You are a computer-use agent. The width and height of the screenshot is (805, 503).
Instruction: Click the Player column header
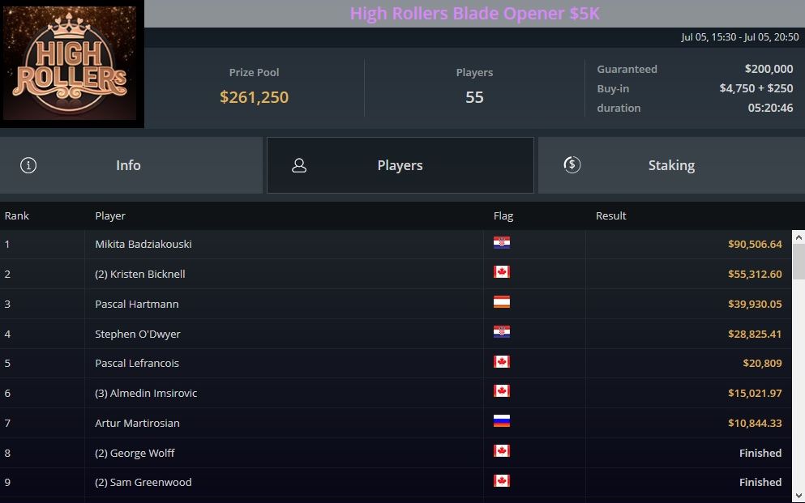click(x=110, y=215)
